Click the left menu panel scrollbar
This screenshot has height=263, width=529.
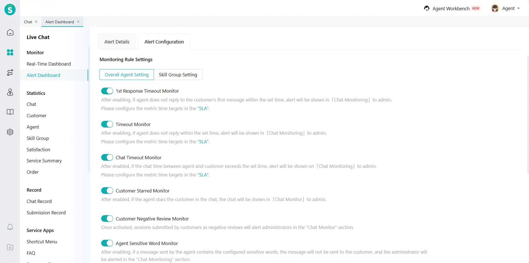[89, 111]
